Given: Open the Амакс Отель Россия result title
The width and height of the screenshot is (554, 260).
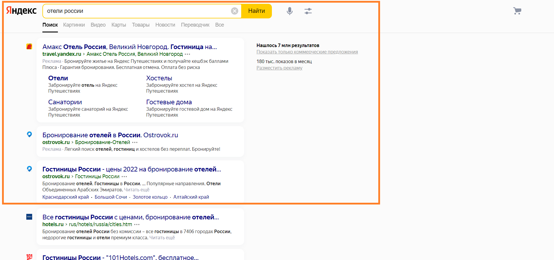Looking at the screenshot, I should pos(130,47).
